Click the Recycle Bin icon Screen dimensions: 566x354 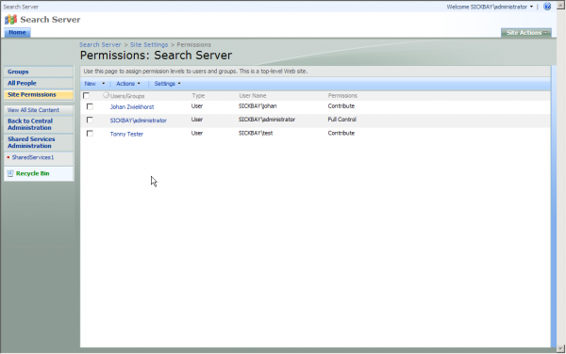[x=10, y=173]
